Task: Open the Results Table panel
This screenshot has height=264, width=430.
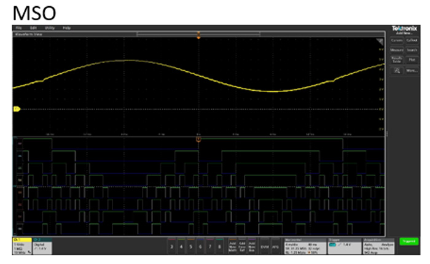Action: pyautogui.click(x=397, y=60)
